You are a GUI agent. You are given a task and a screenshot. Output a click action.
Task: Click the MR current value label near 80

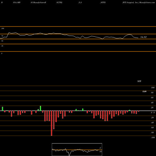pos(144,91)
